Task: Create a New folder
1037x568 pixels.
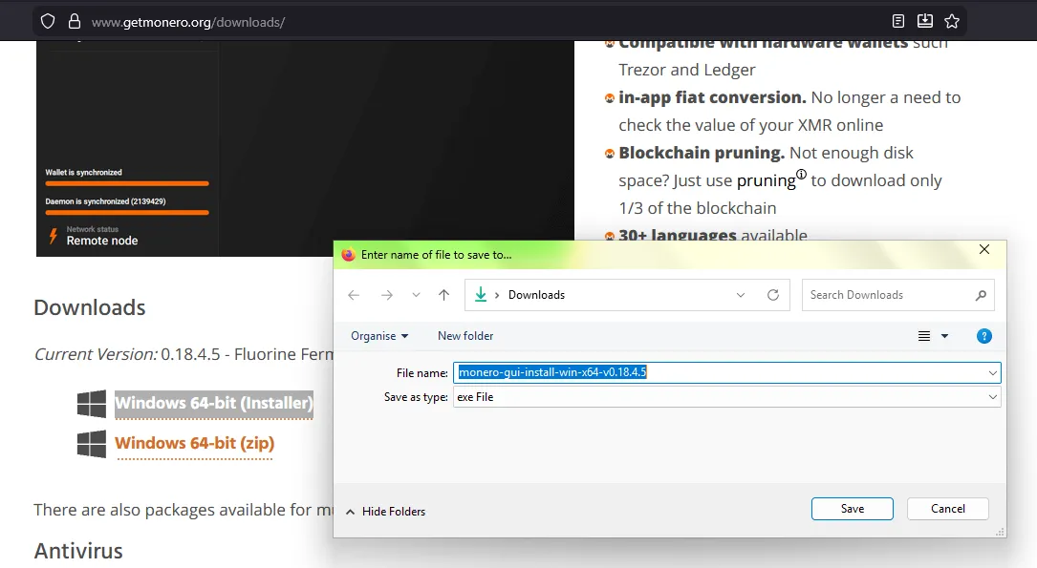Action: [x=465, y=336]
